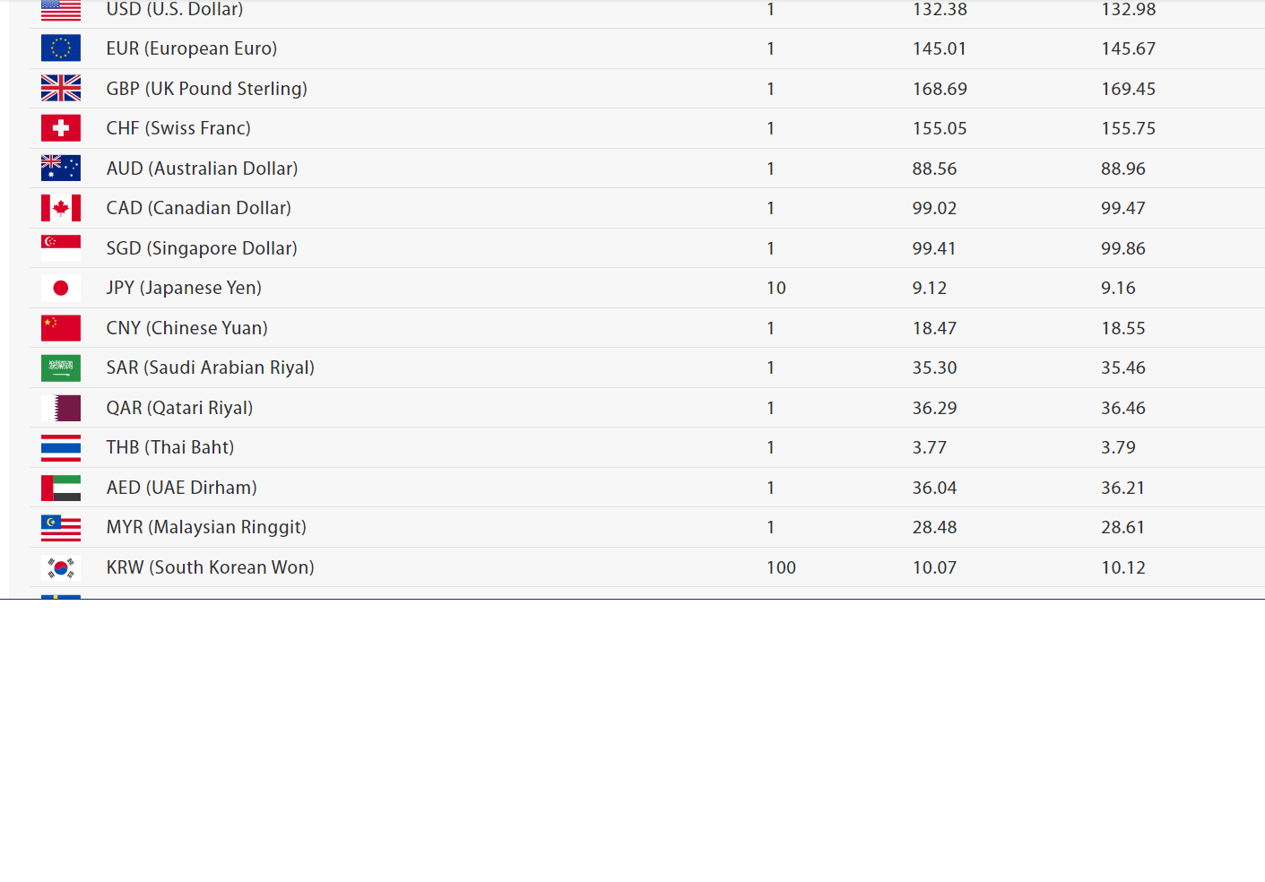Click the Saudi Arabian flag icon
Screen dimensions: 1265x882
tap(61, 367)
